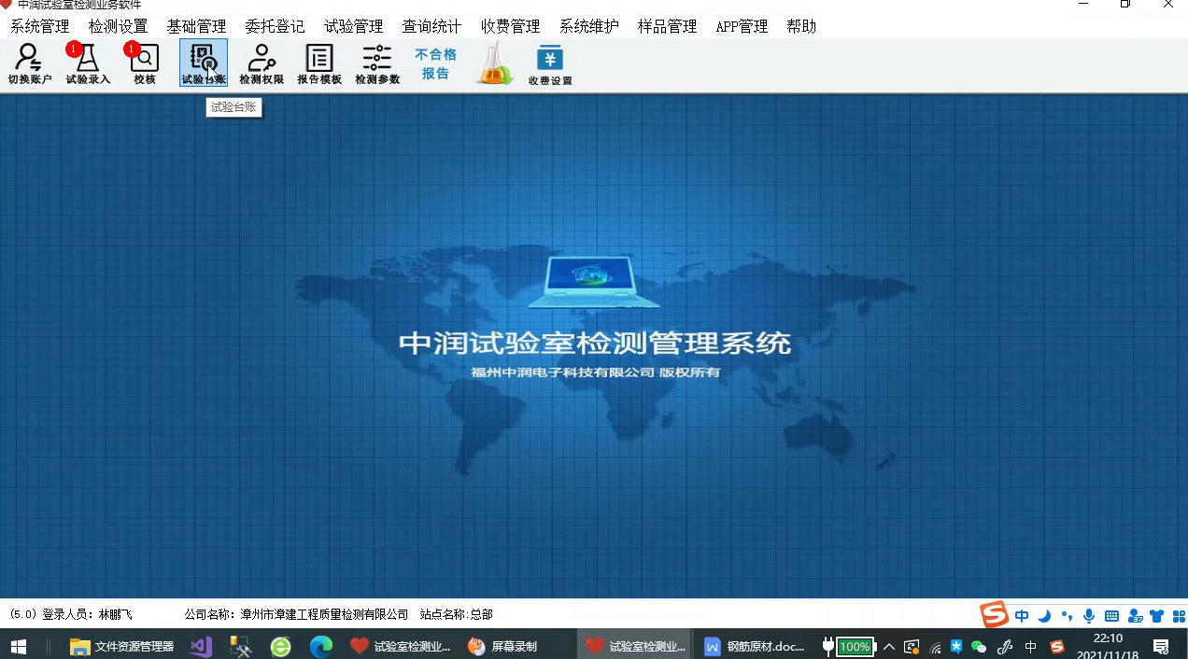Open 检测权限 permissions tool
The height and width of the screenshot is (659, 1188).
(262, 64)
